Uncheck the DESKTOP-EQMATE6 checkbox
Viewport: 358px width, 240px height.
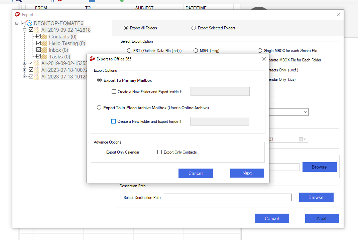click(23, 23)
